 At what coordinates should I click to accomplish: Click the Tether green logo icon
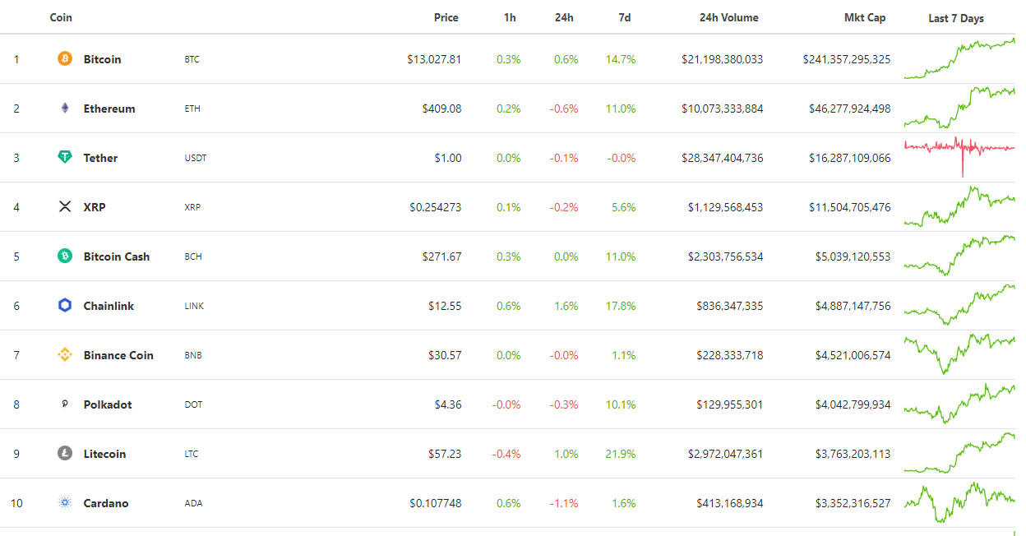point(65,158)
